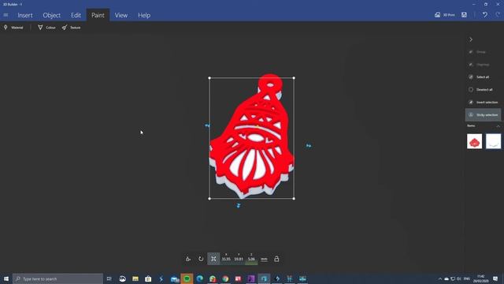The image size is (504, 284).
Task: Click the top-left bounding box handle
Action: pyautogui.click(x=209, y=78)
